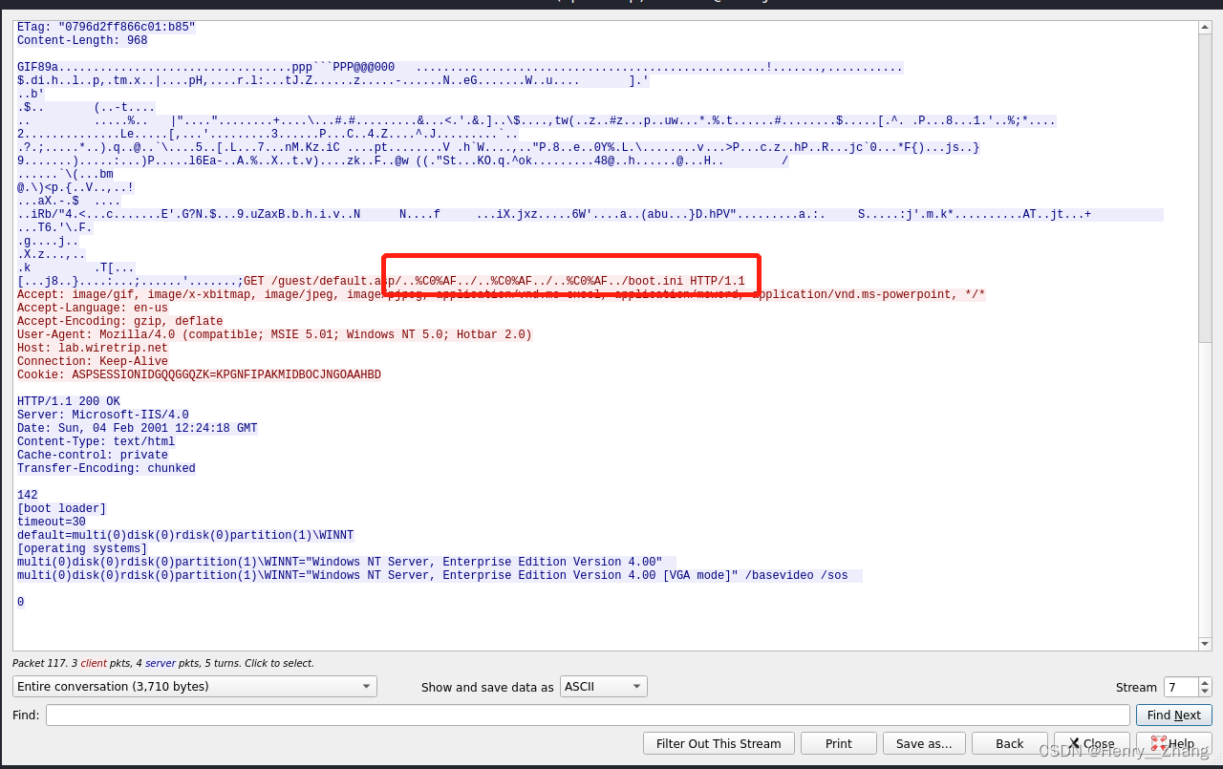Click the 'default=multi(0)disk(0)' line
Image resolution: width=1223 pixels, height=769 pixels.
tap(185, 535)
